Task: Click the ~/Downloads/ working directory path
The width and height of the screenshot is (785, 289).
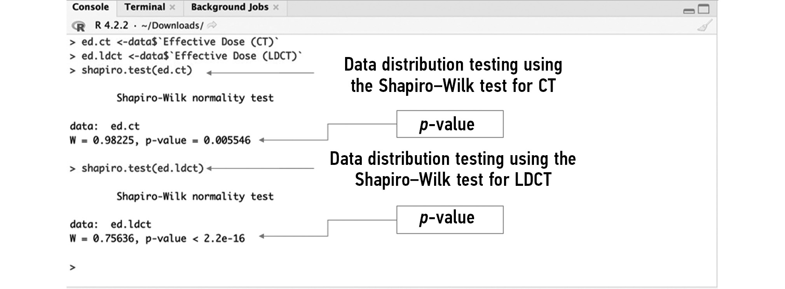Action: coord(172,26)
